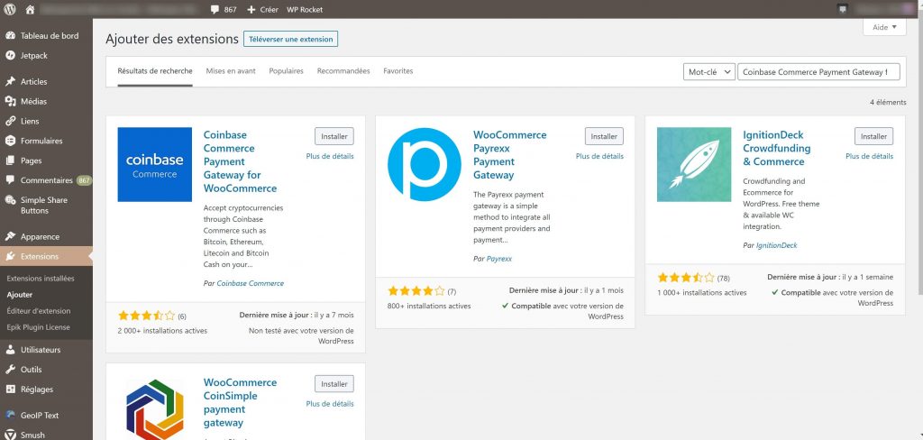Open Jetpack from the sidebar
The height and width of the screenshot is (440, 923).
[x=35, y=55]
